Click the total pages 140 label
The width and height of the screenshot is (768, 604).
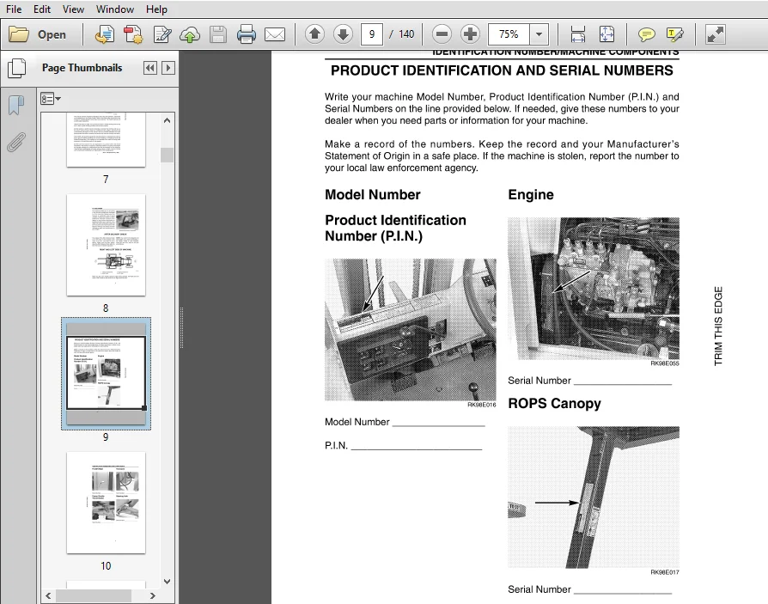click(x=406, y=34)
